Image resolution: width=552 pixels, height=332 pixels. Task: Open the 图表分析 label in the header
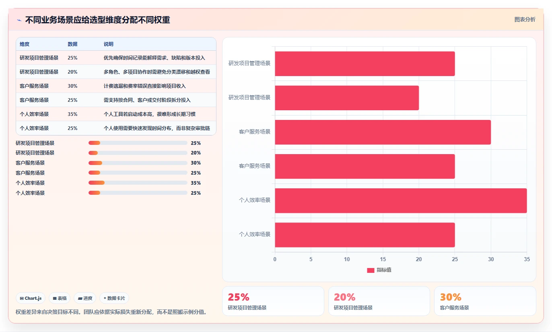525,19
